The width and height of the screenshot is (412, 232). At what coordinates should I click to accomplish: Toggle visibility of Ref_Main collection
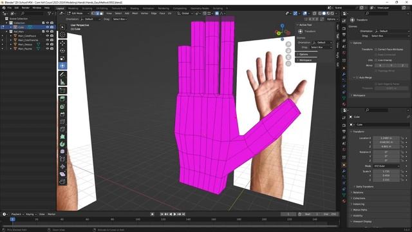48,32
